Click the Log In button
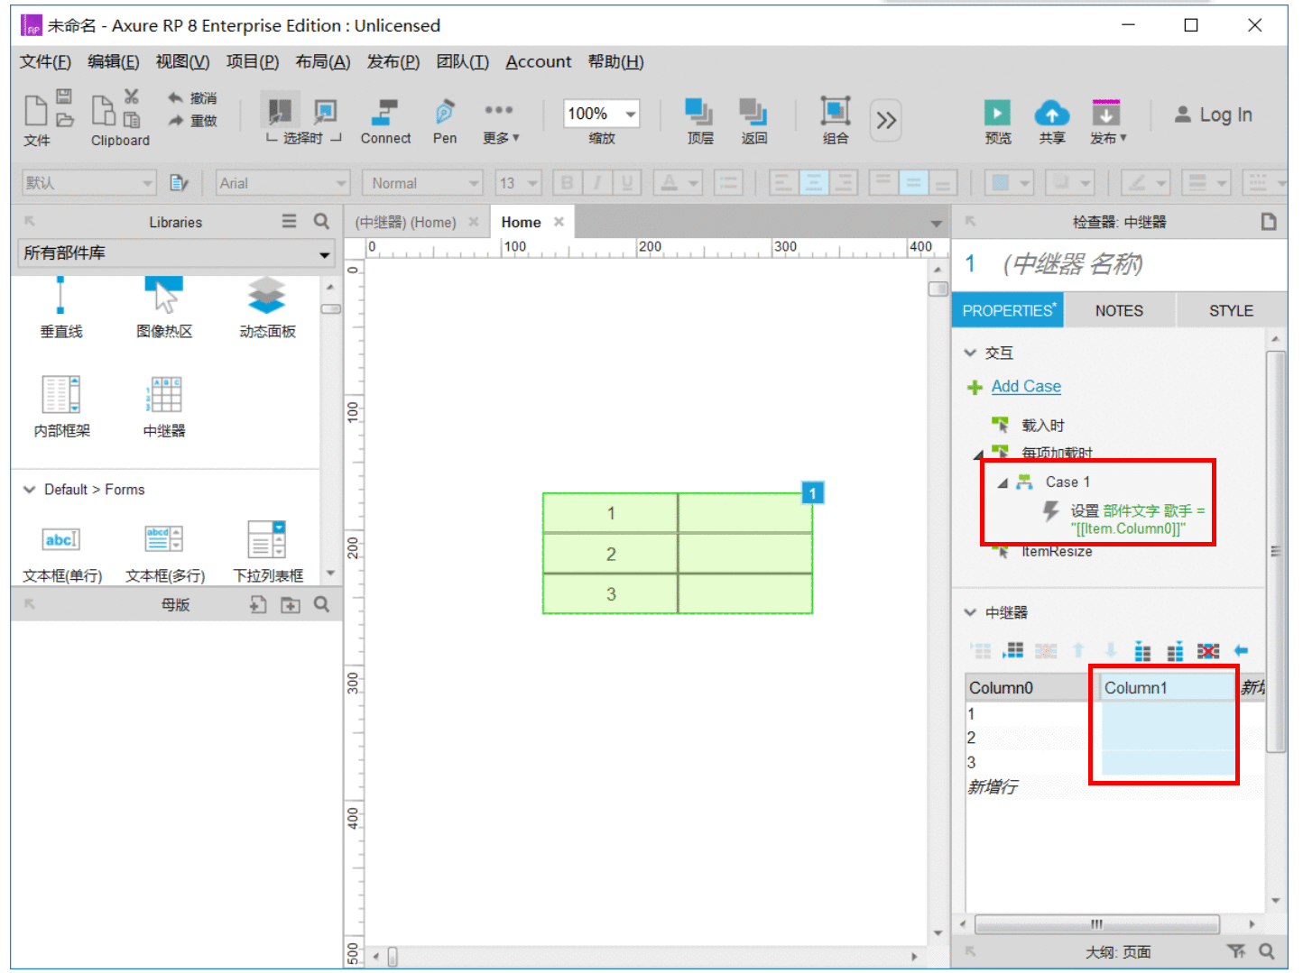 tap(1214, 115)
